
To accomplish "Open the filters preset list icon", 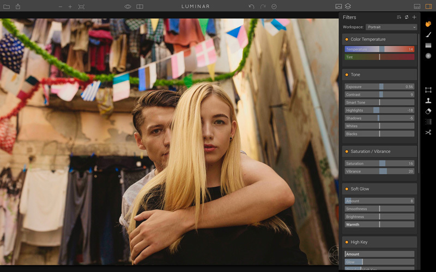I will 399,17.
